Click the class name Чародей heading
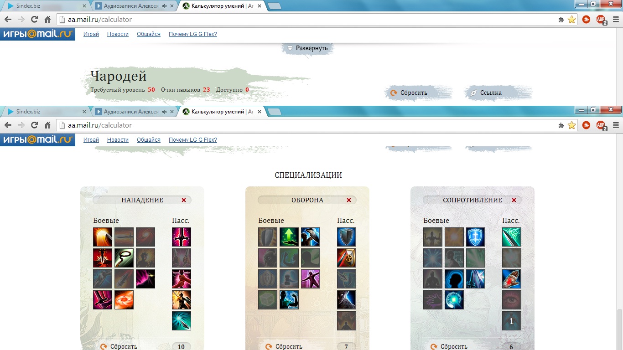 pos(119,76)
